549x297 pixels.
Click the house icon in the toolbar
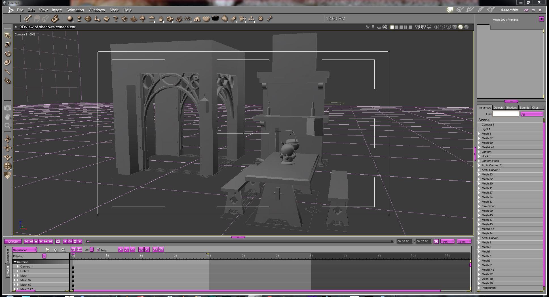197,19
